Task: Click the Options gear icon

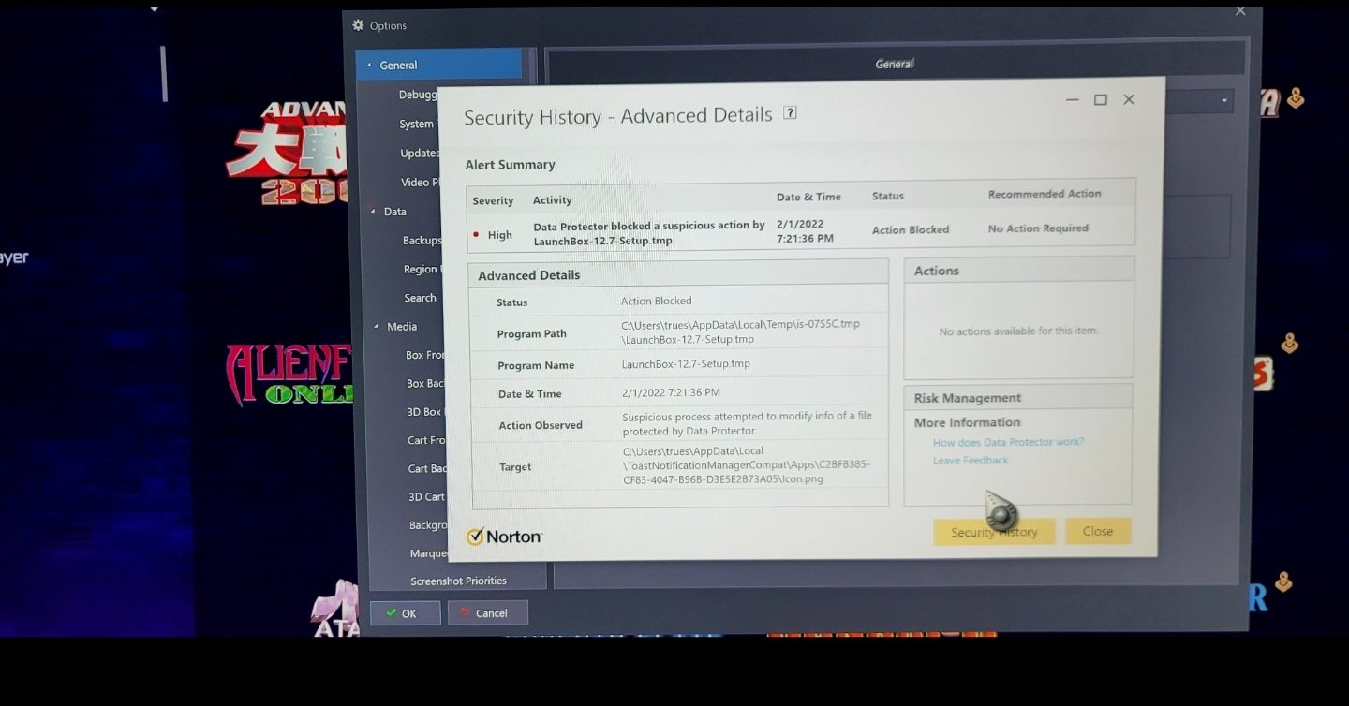Action: (x=358, y=25)
